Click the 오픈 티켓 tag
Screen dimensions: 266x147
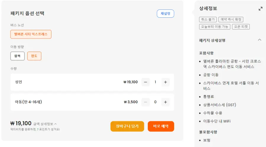(x=241, y=27)
